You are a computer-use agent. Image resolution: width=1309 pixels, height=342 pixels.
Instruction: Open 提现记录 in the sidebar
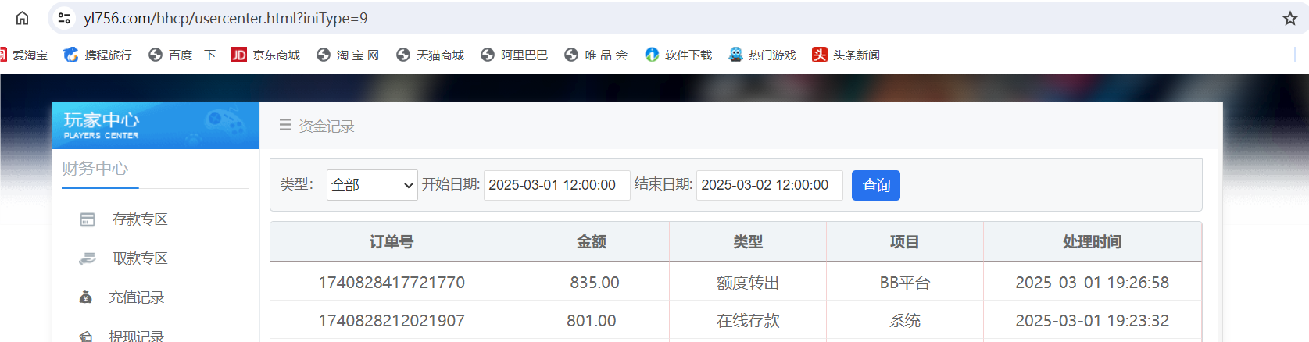tap(136, 336)
